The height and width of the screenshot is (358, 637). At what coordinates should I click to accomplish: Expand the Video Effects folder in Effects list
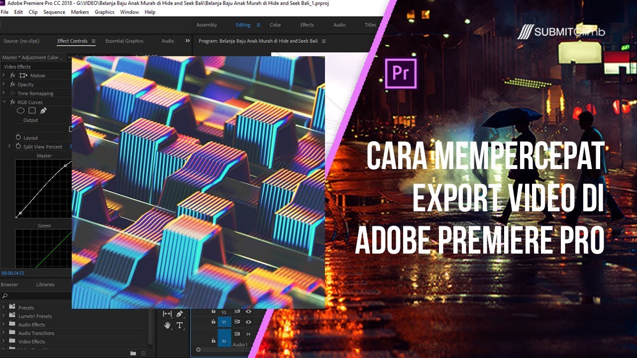[3, 341]
